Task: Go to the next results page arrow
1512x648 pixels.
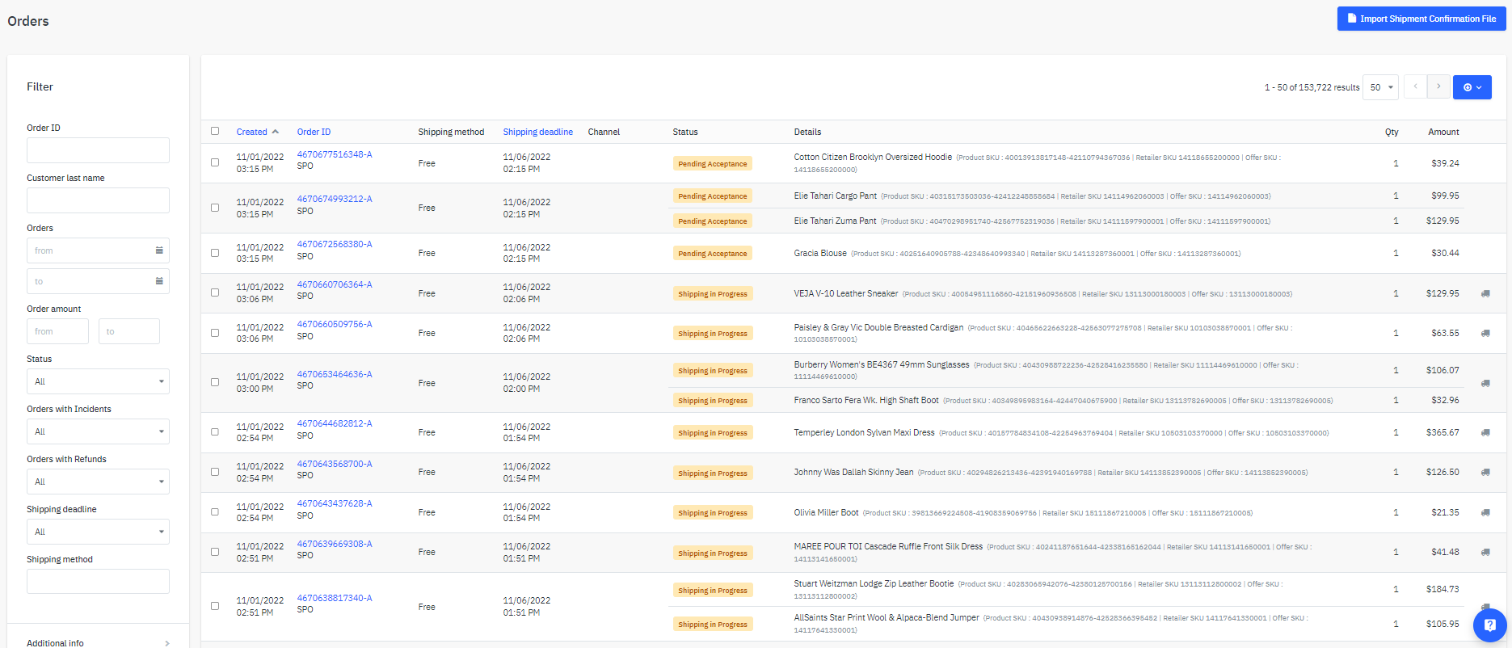Action: [x=1438, y=86]
